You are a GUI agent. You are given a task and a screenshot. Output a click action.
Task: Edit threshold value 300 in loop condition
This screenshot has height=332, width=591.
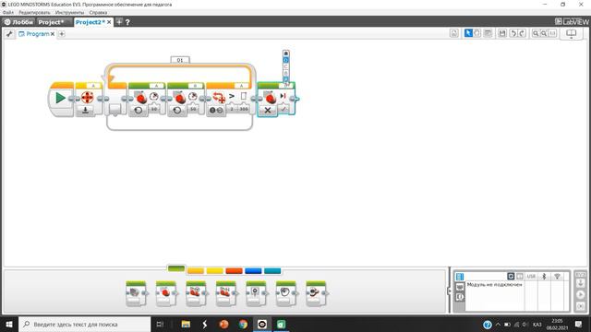[244, 109]
